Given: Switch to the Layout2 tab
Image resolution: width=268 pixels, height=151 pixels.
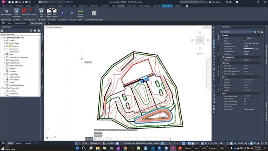Looking at the screenshot, I should [28, 143].
